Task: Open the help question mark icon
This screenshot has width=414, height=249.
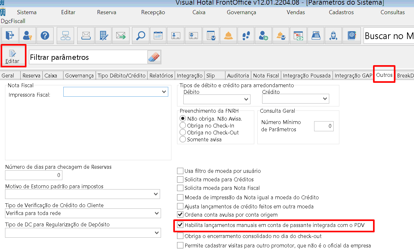Action: coord(45,36)
